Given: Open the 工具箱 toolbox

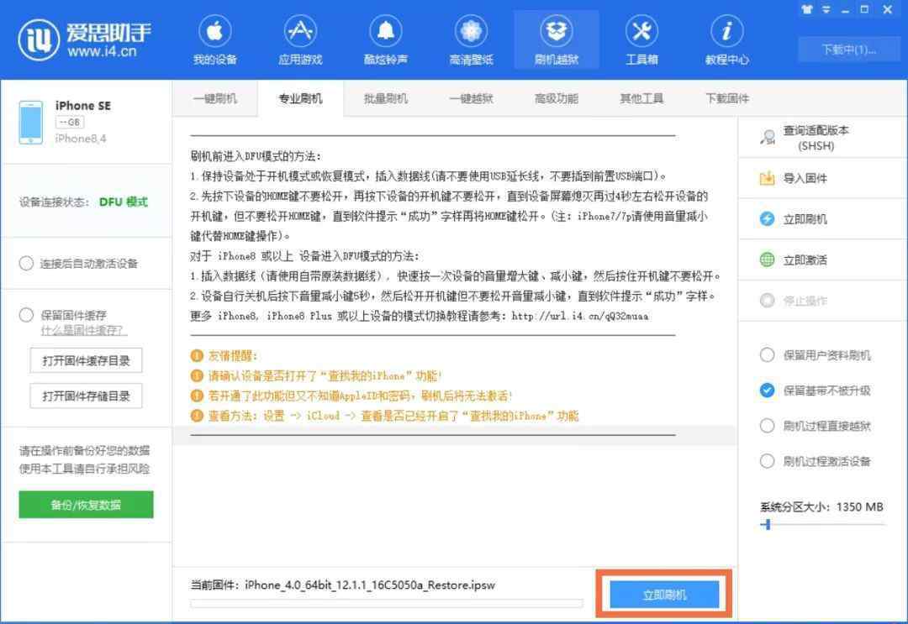Looking at the screenshot, I should point(641,40).
